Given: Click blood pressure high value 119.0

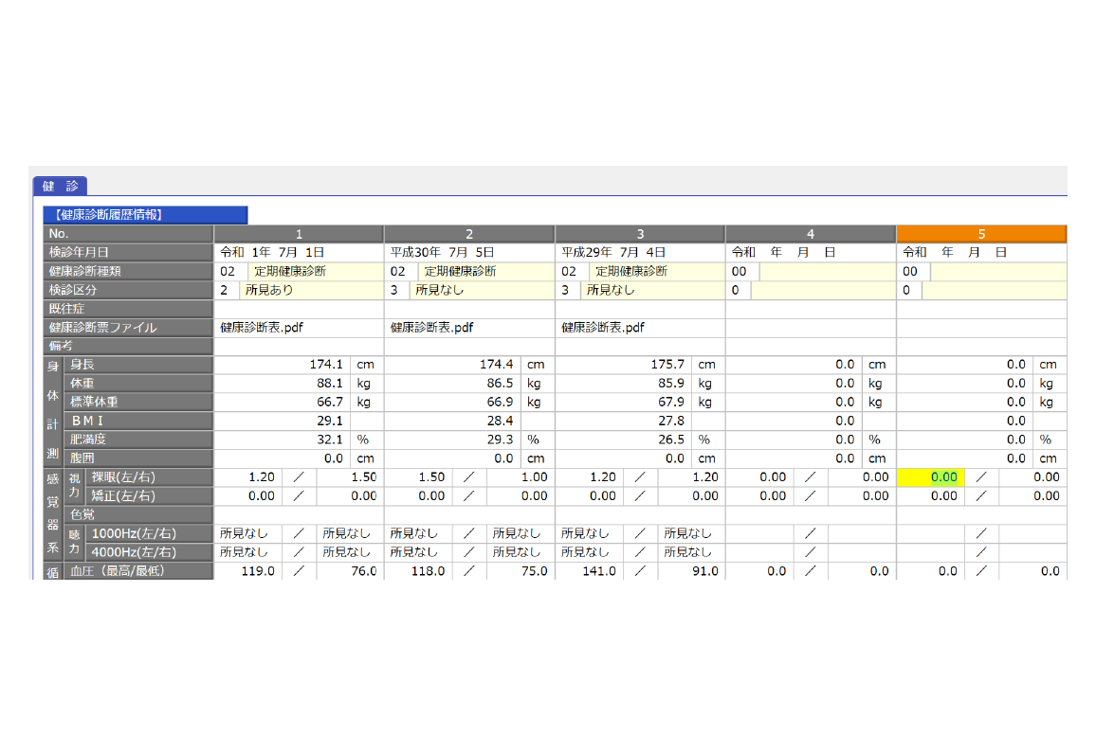Looking at the screenshot, I should (248, 571).
